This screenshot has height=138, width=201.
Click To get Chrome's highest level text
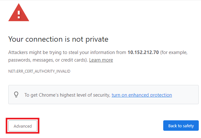[67, 95]
